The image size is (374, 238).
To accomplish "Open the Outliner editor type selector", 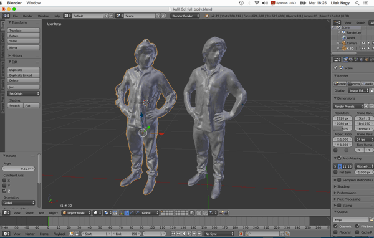I will 337,22.
